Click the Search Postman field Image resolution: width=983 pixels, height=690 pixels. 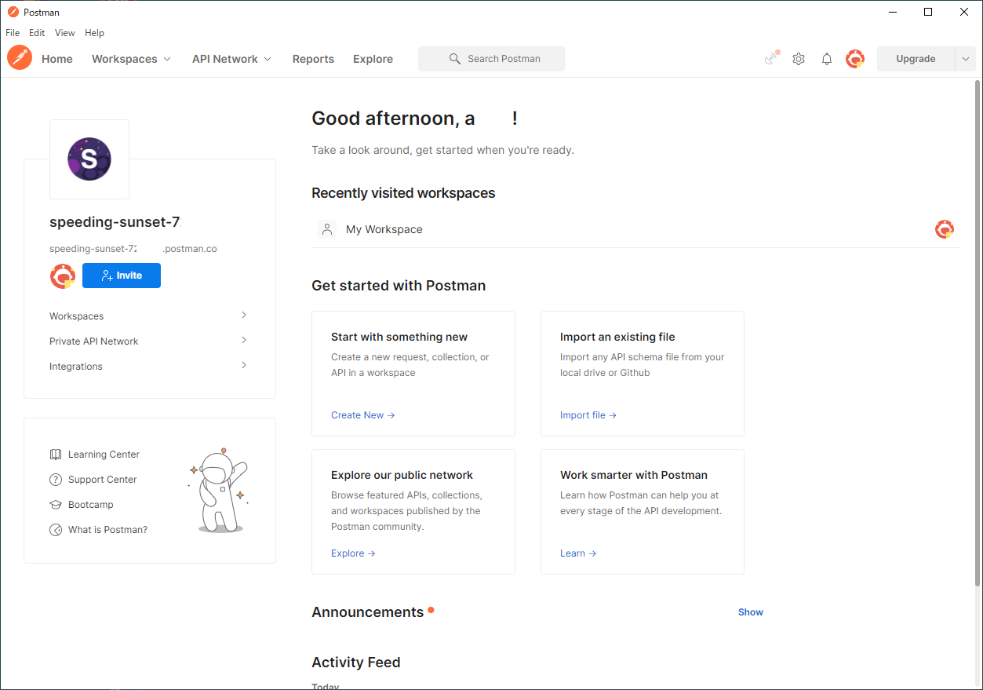click(491, 59)
